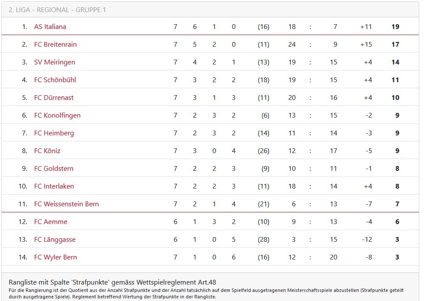Click FC Weissenstein Bern link
Viewport: 427px width, 301px height.
point(66,204)
